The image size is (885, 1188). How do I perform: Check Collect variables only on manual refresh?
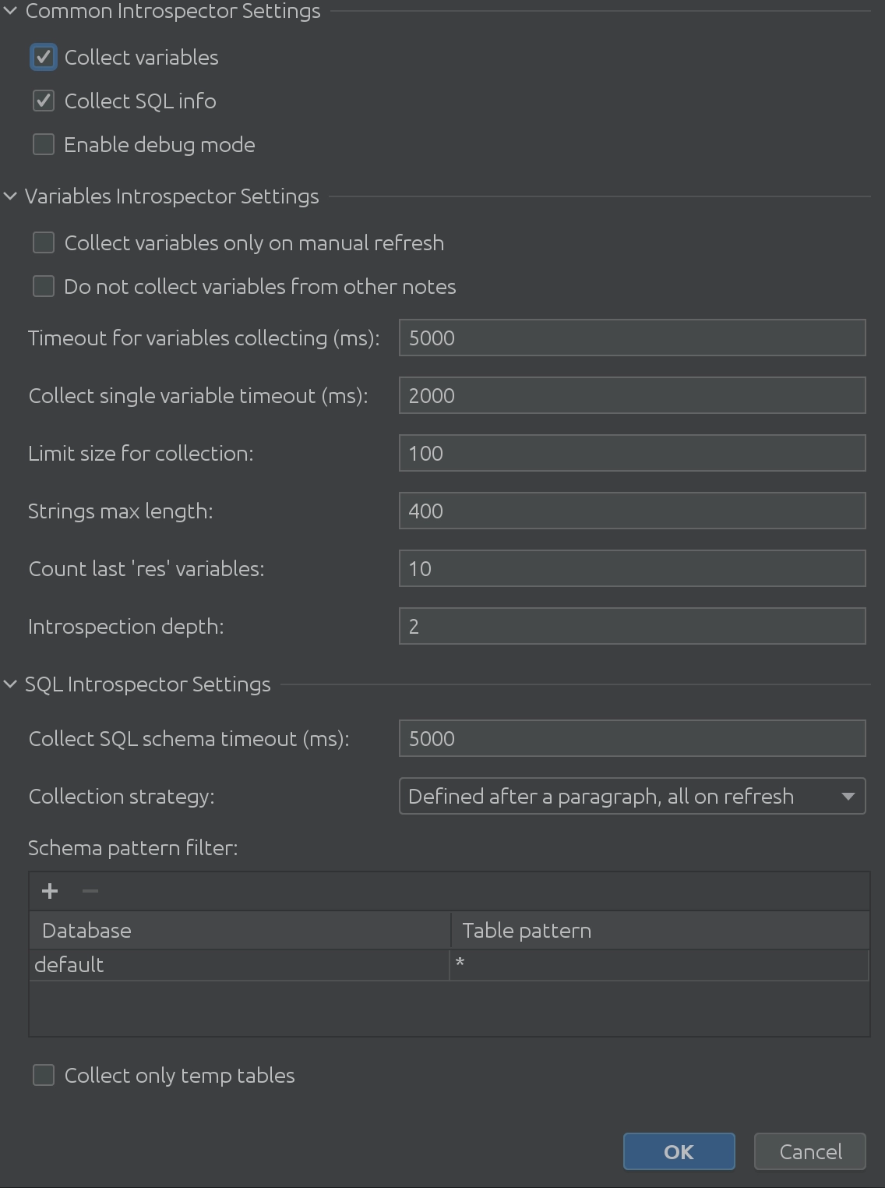click(44, 243)
